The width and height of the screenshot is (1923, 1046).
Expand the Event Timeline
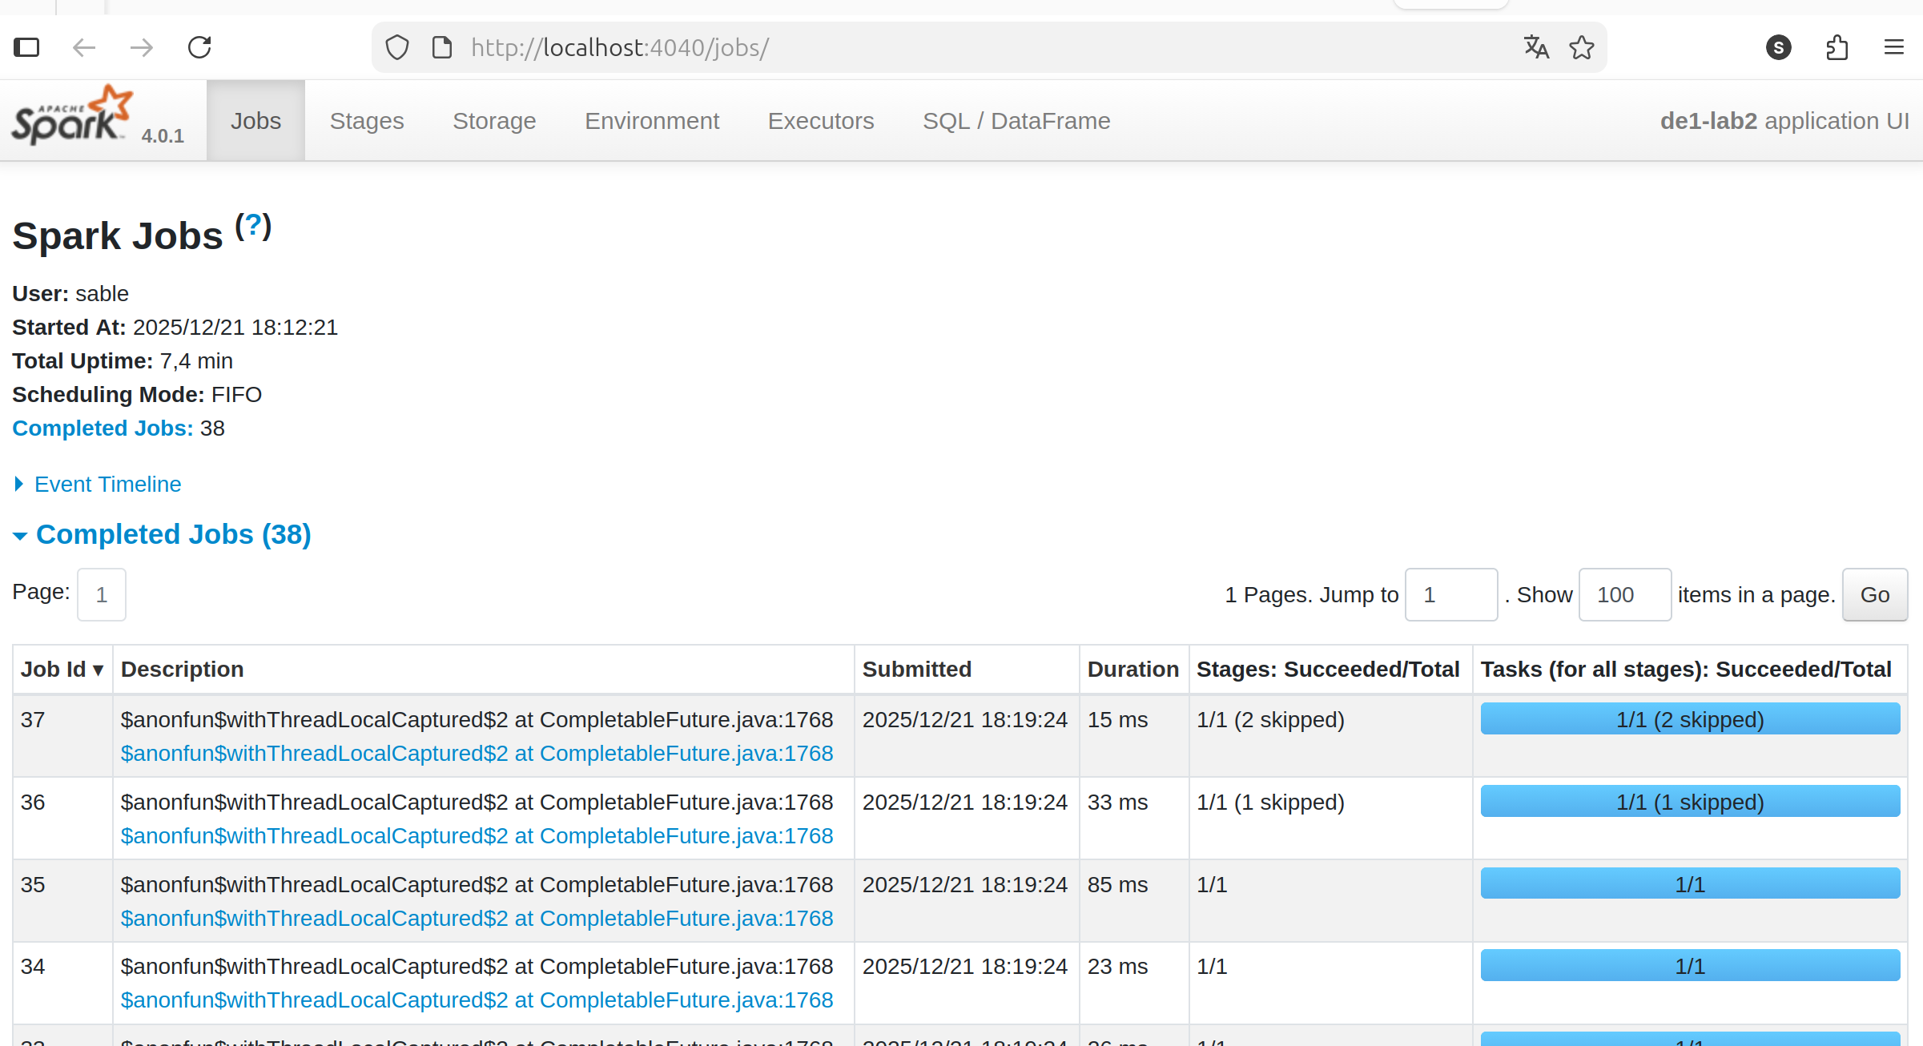107,484
